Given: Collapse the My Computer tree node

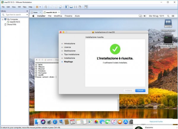Looking at the screenshot, I should (3, 19).
